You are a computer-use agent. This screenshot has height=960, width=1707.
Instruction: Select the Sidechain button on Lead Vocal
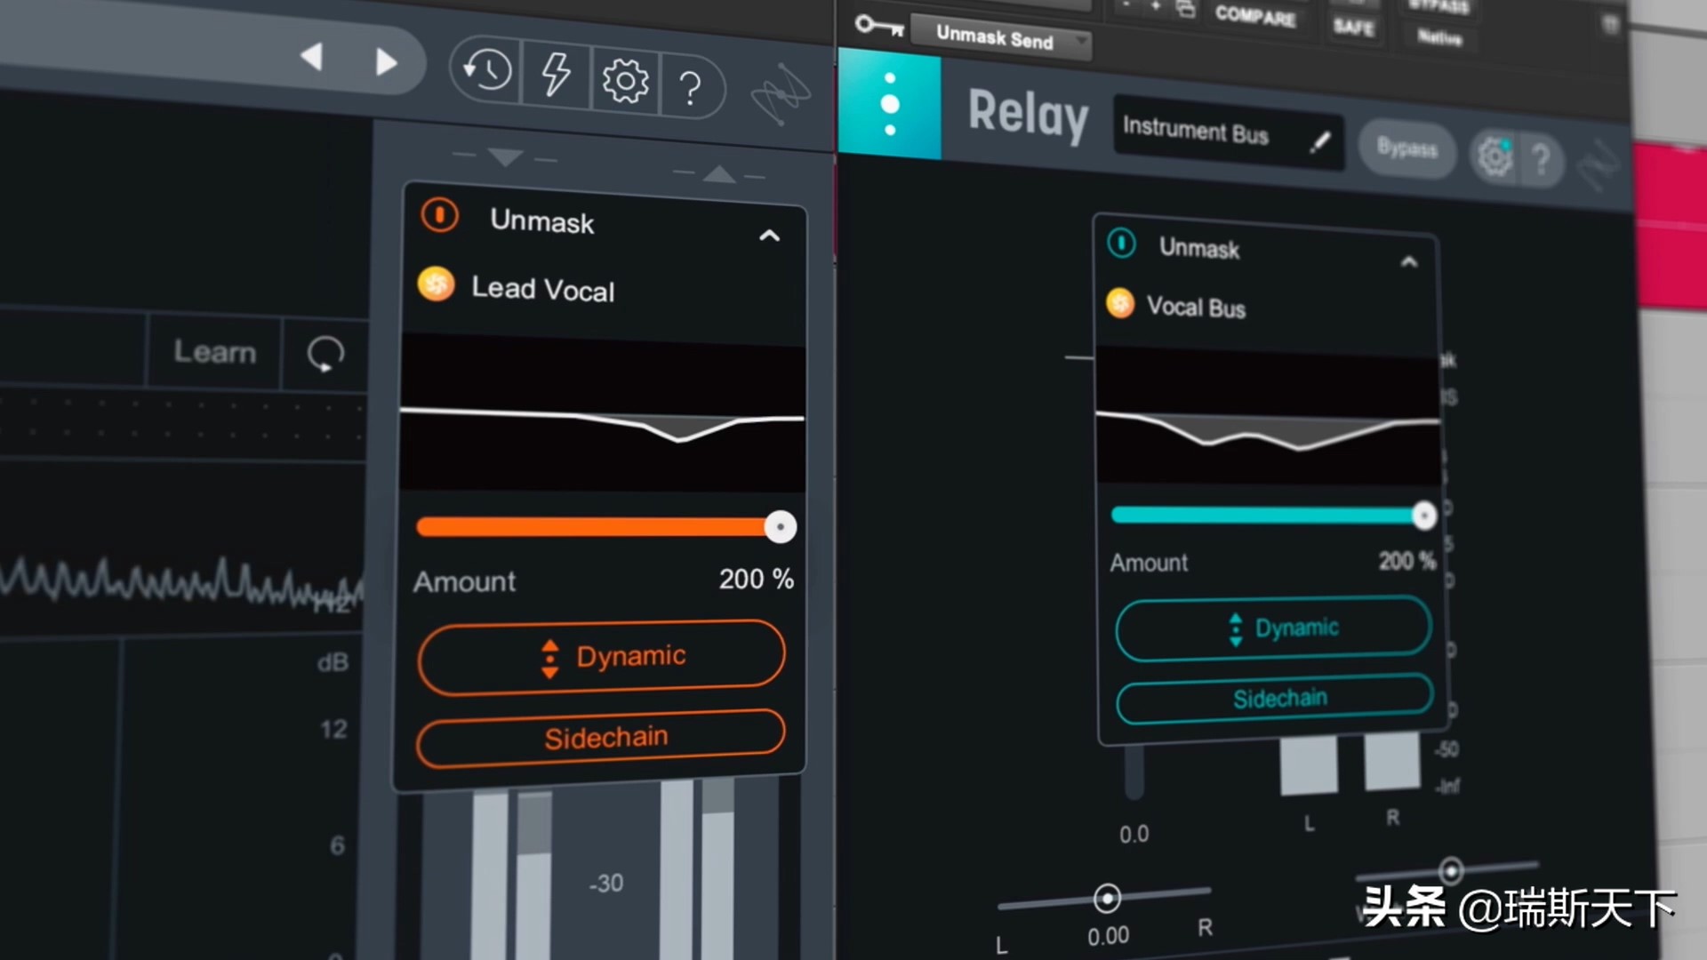[605, 736]
